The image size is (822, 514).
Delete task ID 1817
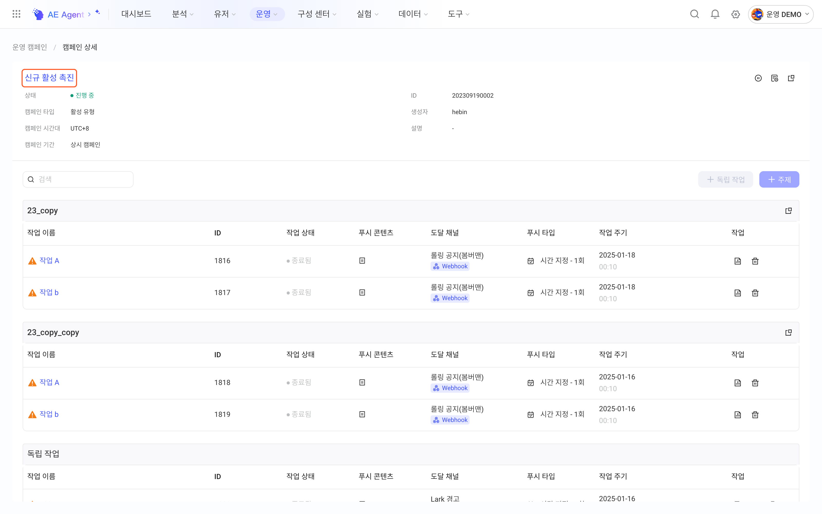pyautogui.click(x=755, y=293)
